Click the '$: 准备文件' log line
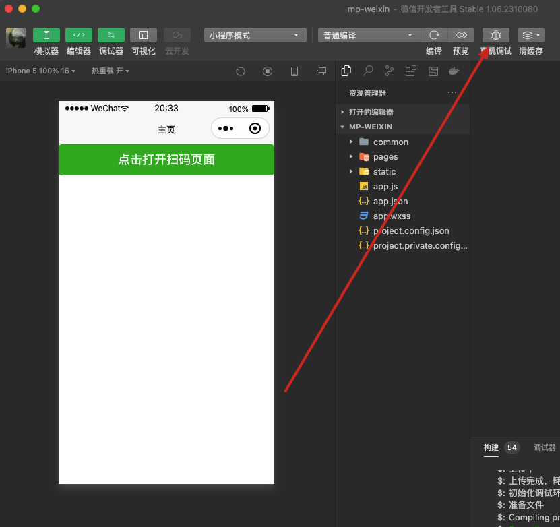560x527 pixels. 520,505
